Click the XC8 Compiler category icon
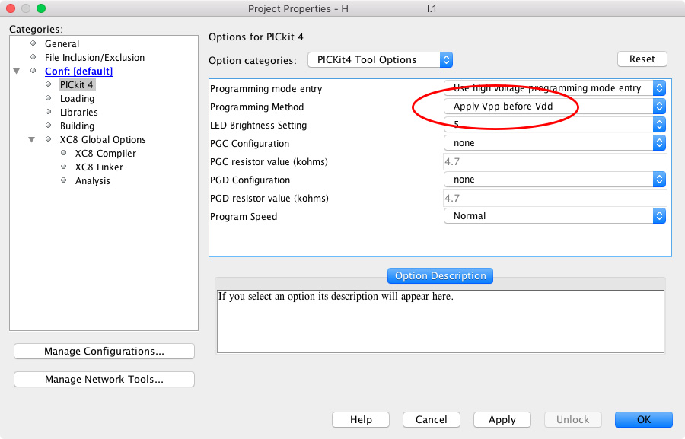The width and height of the screenshot is (685, 439). point(64,153)
